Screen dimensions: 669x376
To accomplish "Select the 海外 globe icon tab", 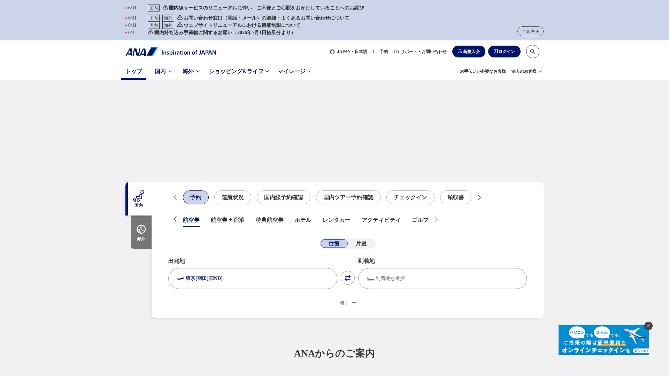I will [141, 232].
